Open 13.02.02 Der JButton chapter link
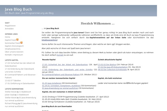Image resolution: width=167 pixels, height=111 pixels. pos(107,65)
